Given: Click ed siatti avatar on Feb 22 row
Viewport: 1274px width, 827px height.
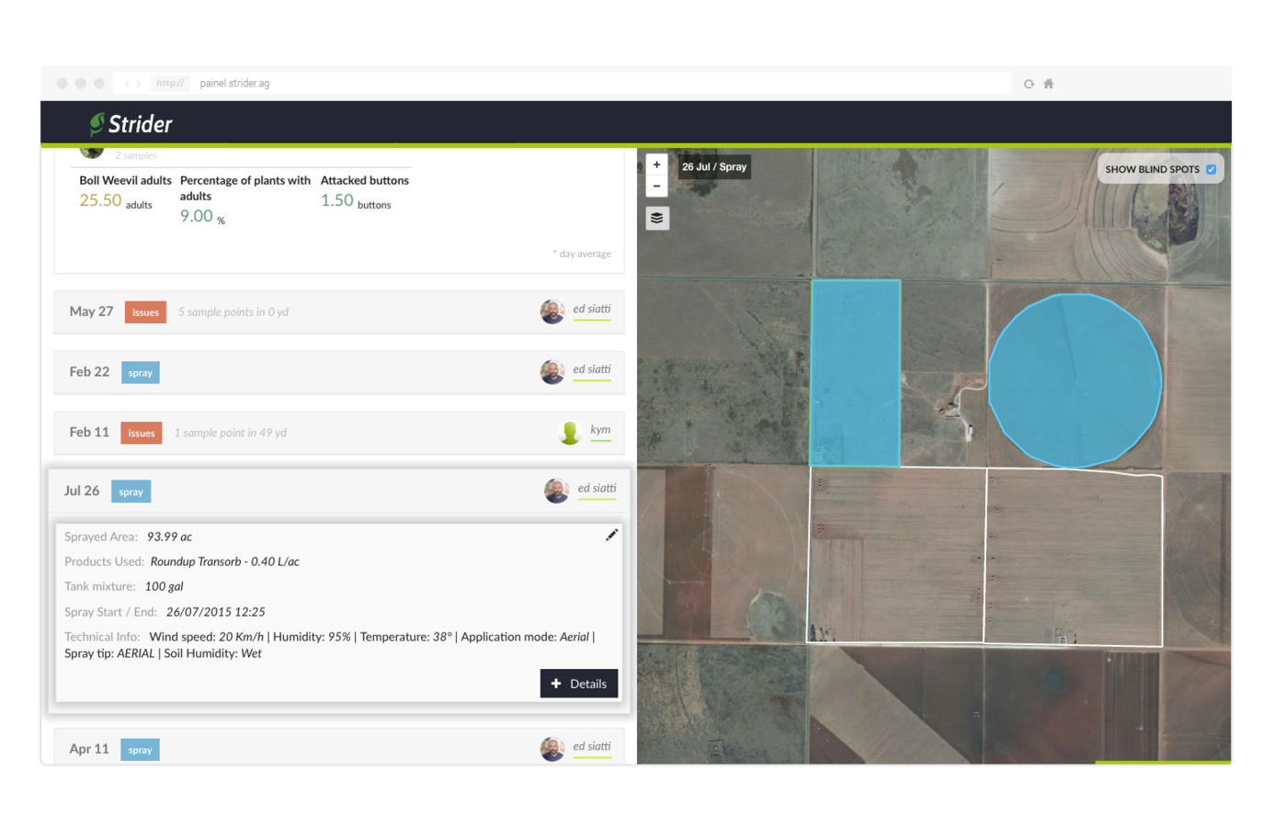Looking at the screenshot, I should coord(552,372).
